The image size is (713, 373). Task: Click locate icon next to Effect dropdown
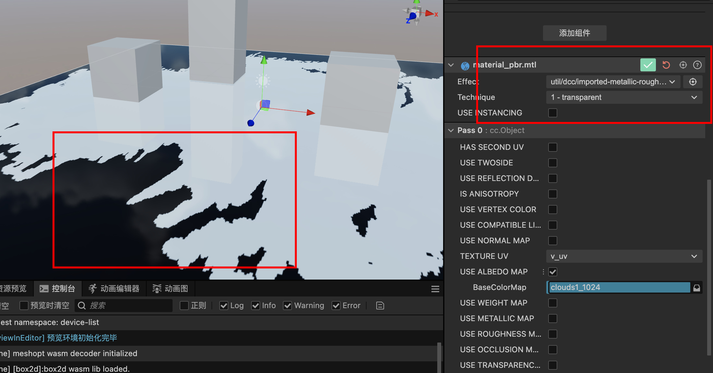(x=693, y=82)
